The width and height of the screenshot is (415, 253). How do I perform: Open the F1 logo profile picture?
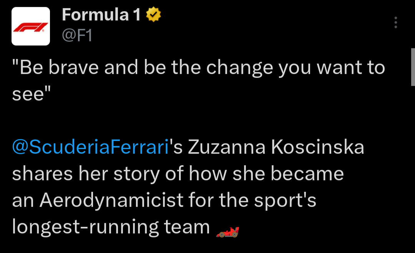[31, 26]
